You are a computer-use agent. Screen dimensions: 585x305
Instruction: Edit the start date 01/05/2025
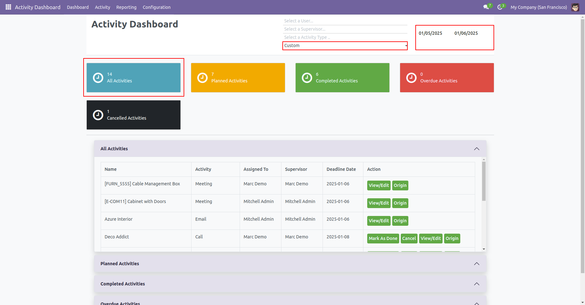click(430, 33)
